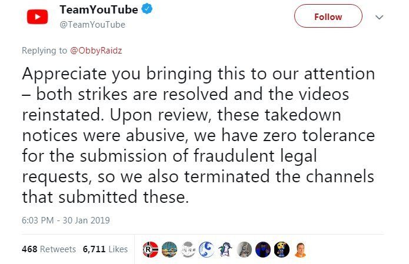
Task: Click the orange-shirt person liker avatar
Action: [x=301, y=249]
